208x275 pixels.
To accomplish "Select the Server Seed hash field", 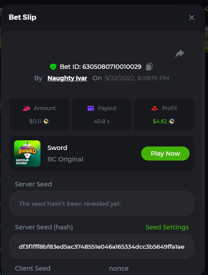I will pyautogui.click(x=102, y=246).
